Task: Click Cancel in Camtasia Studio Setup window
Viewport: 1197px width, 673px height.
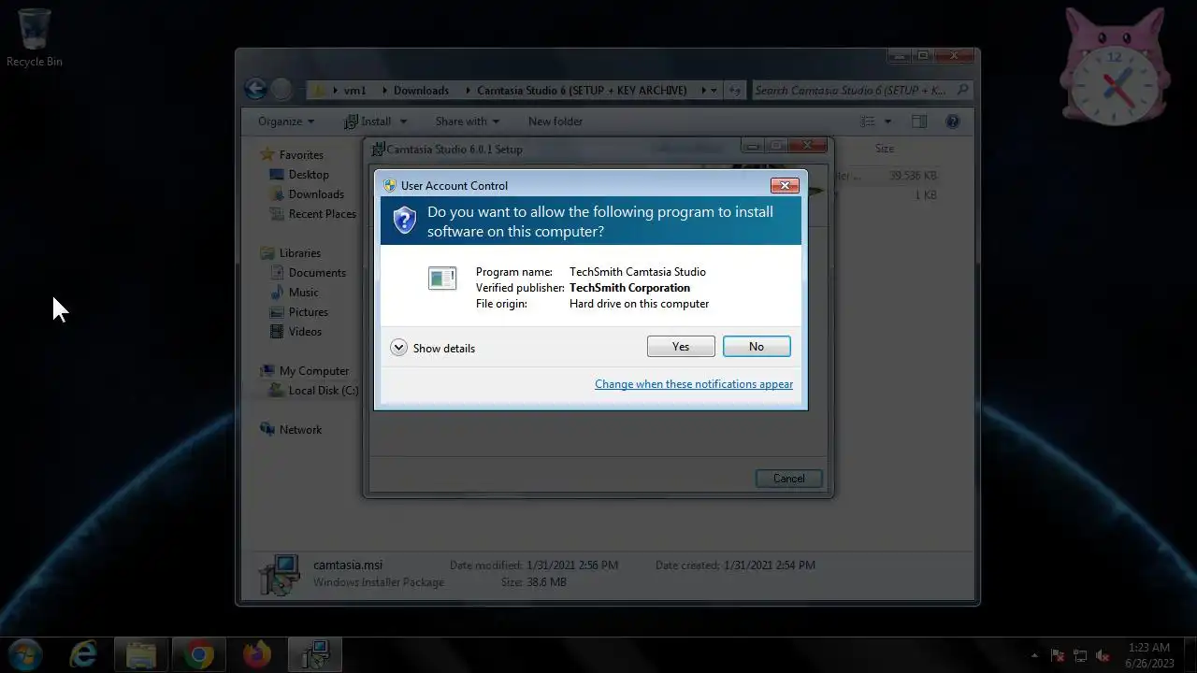Action: 788,479
